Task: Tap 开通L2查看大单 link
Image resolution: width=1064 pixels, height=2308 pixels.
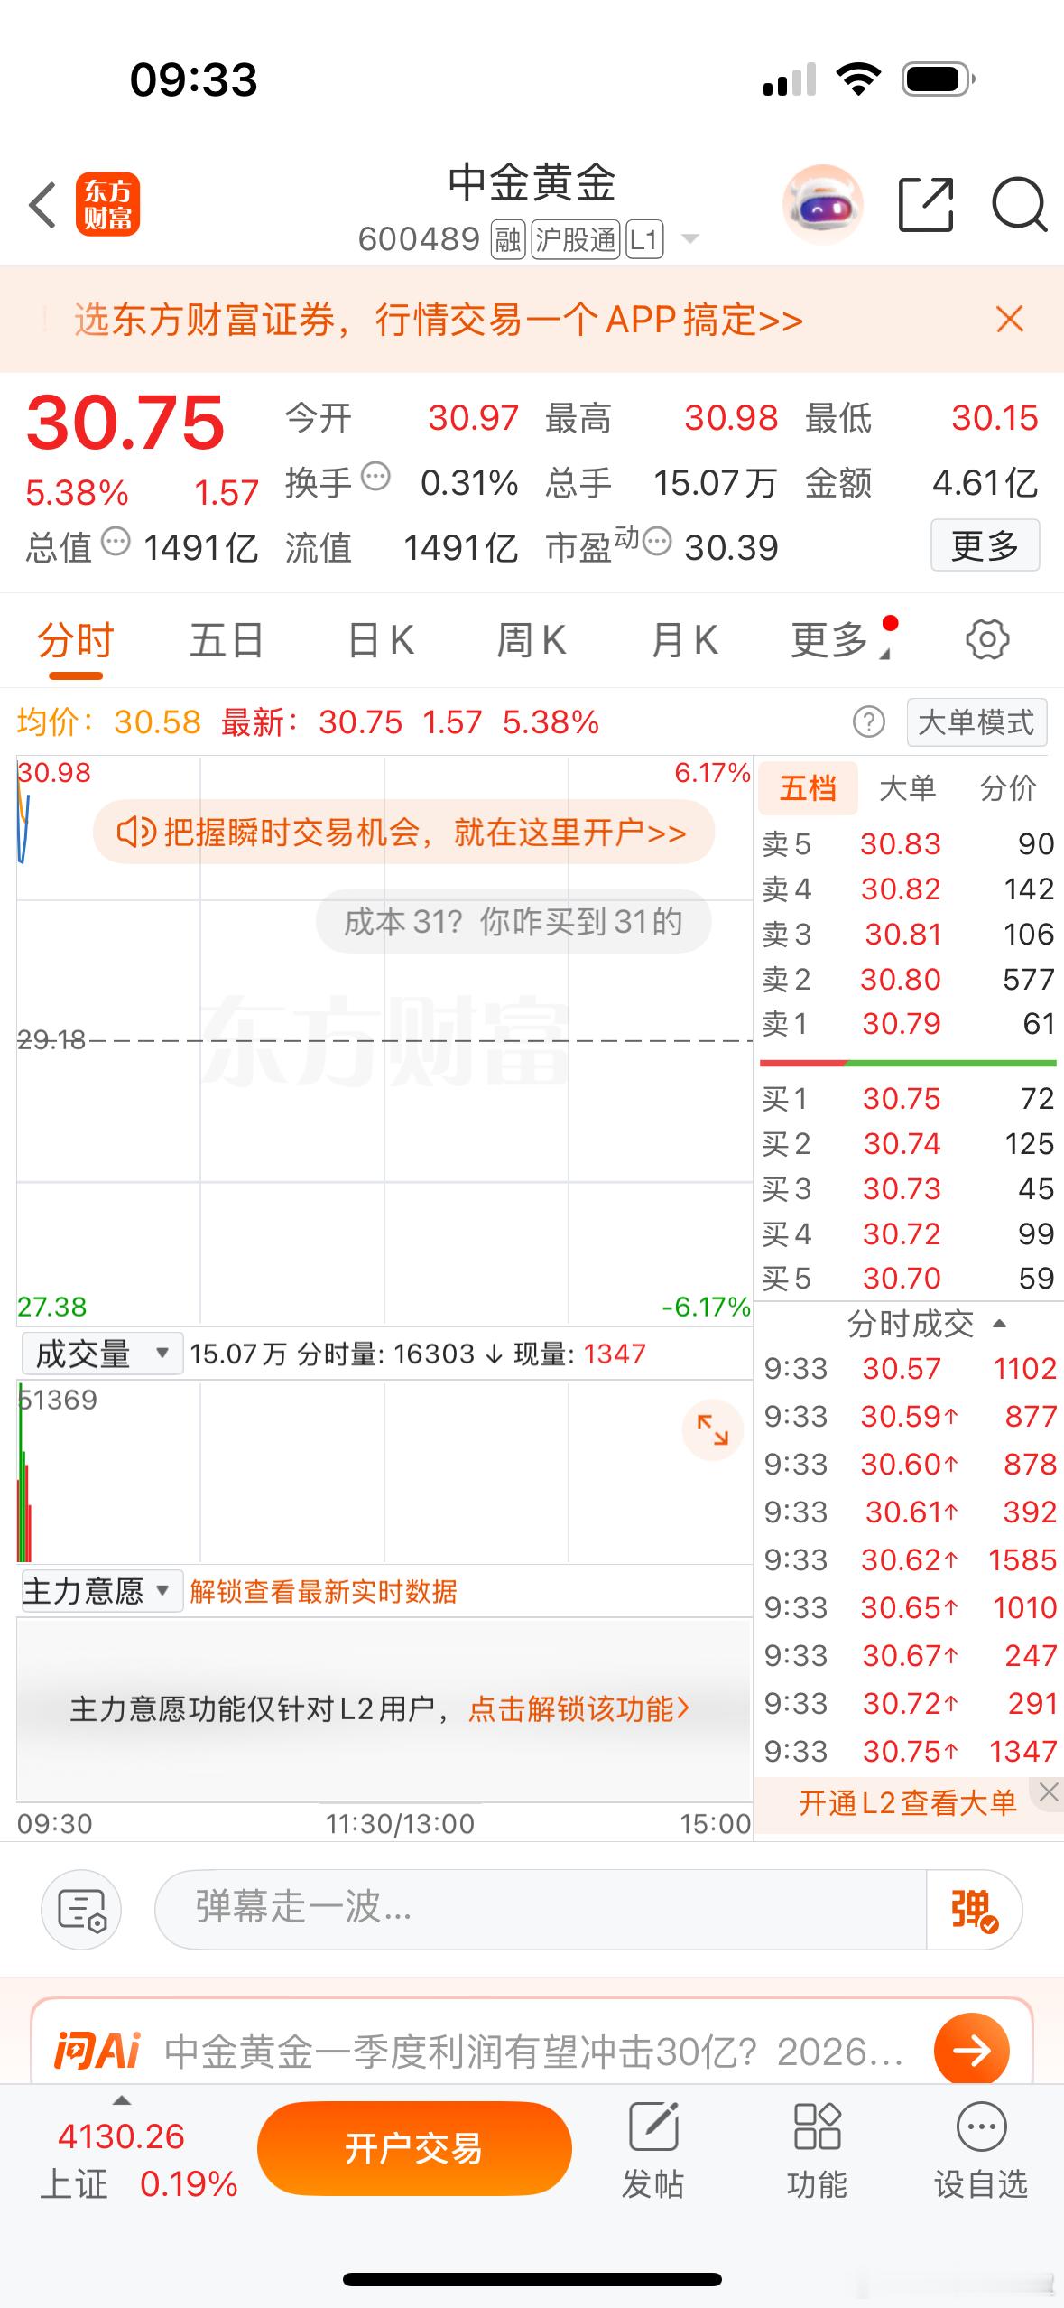Action: [x=907, y=1803]
